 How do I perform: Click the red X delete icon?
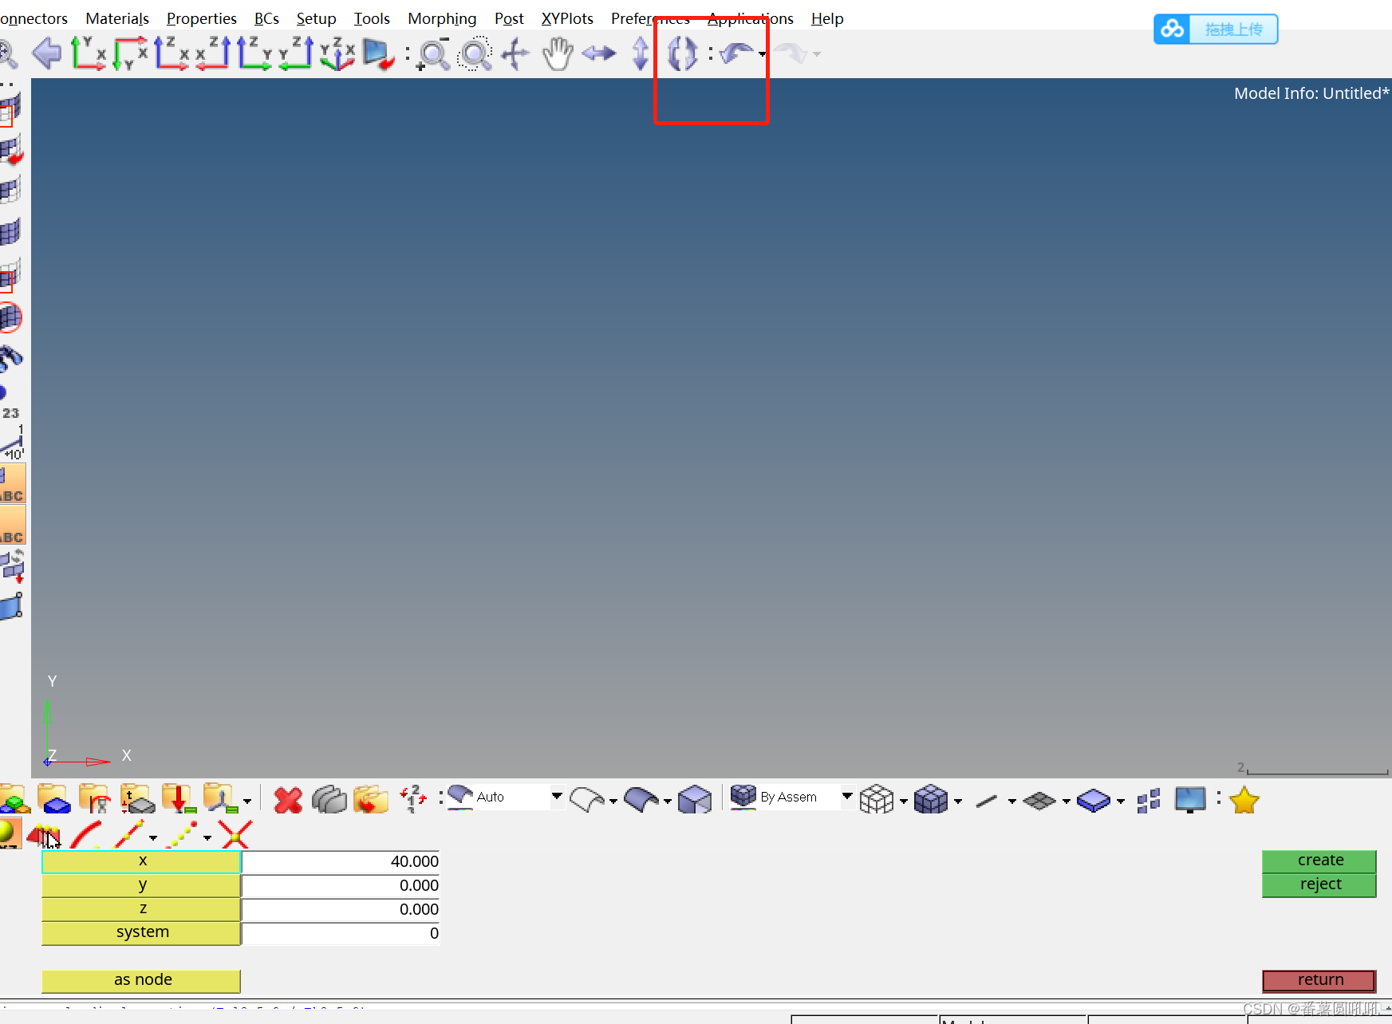tap(288, 799)
